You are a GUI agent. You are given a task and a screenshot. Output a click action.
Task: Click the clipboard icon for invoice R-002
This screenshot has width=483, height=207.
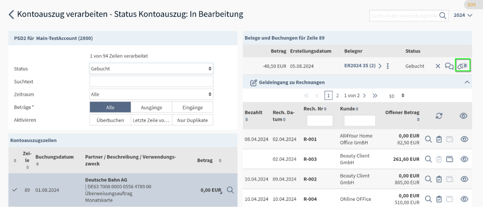439,179
